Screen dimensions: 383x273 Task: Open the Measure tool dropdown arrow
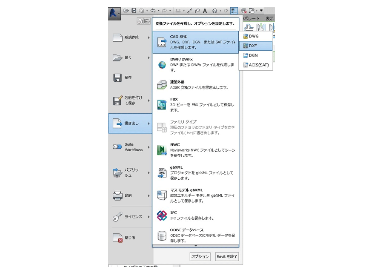click(x=184, y=11)
